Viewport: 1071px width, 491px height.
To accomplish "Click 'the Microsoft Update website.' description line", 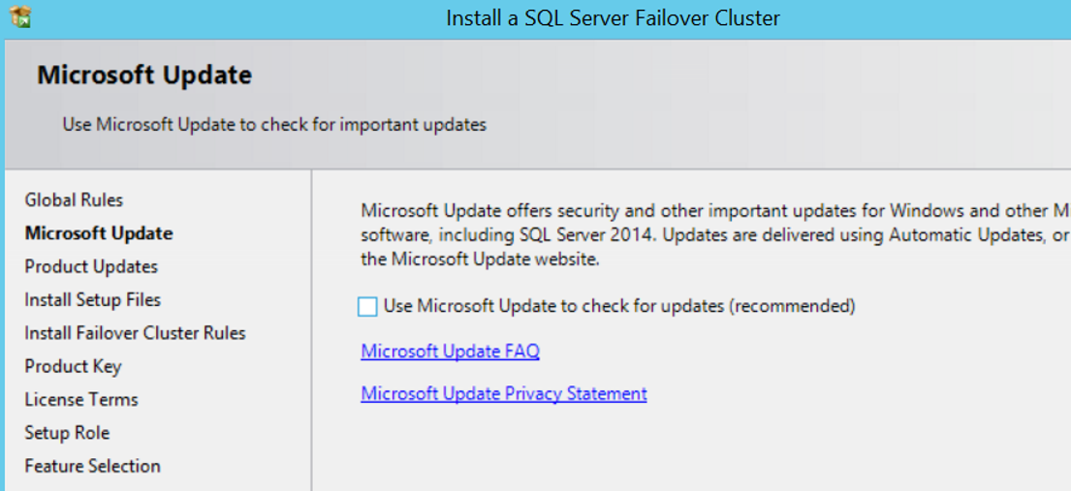I will [x=480, y=261].
